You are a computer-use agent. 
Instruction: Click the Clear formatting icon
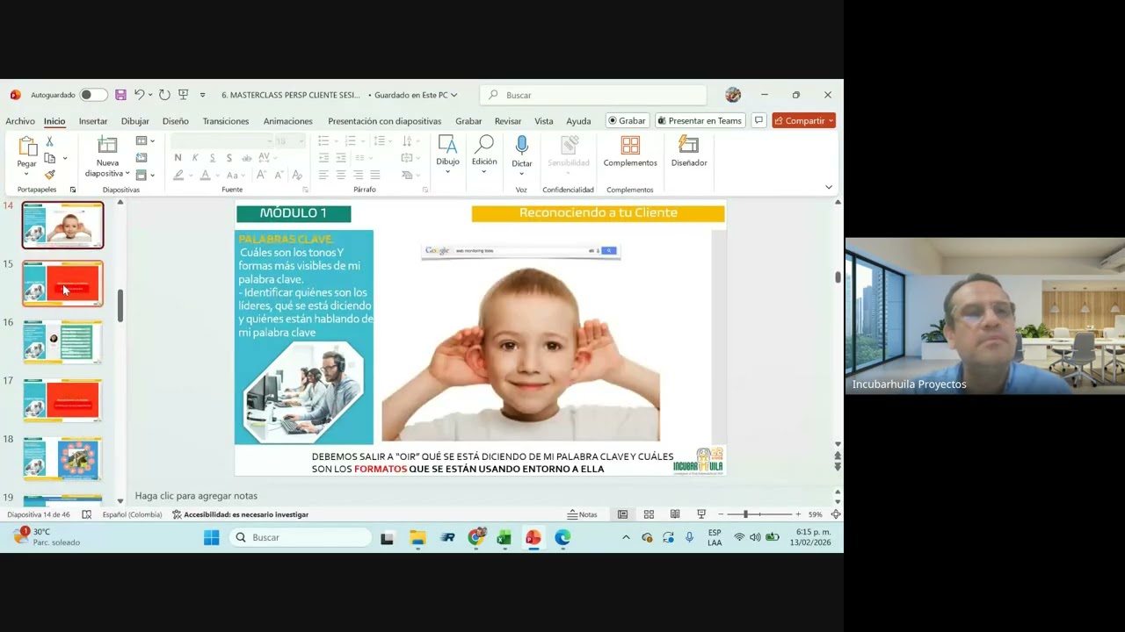point(297,176)
